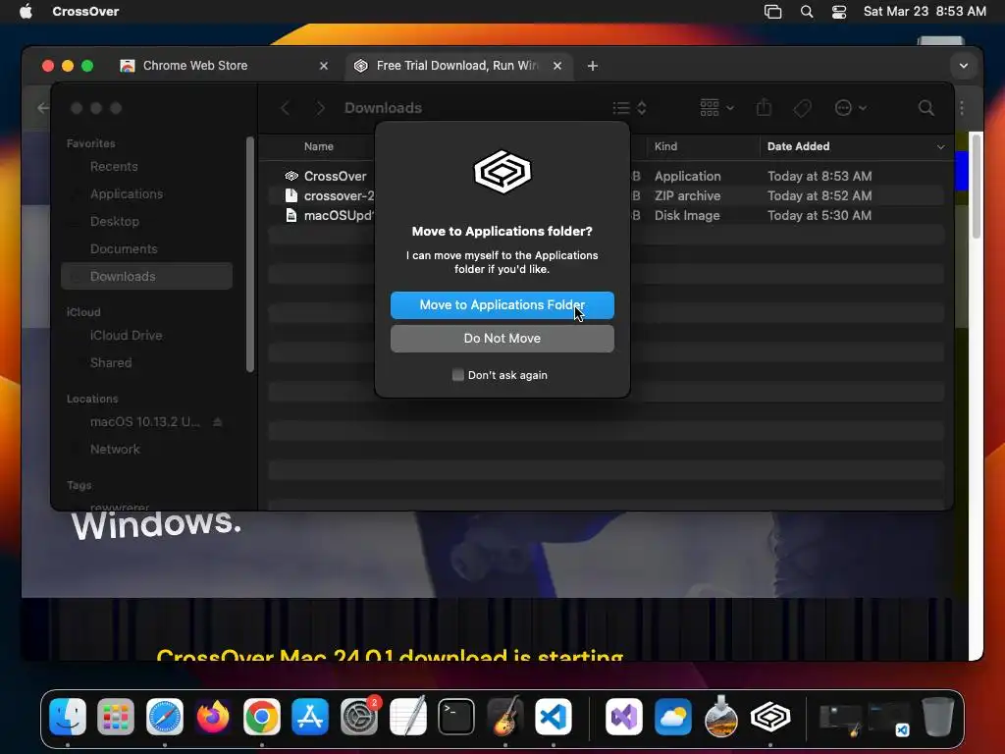This screenshot has width=1005, height=754.
Task: Open Google Chrome in the Dock
Action: tap(261, 716)
